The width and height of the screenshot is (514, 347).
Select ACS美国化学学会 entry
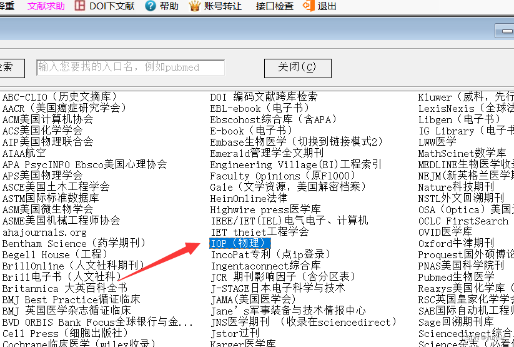[x=42, y=131]
